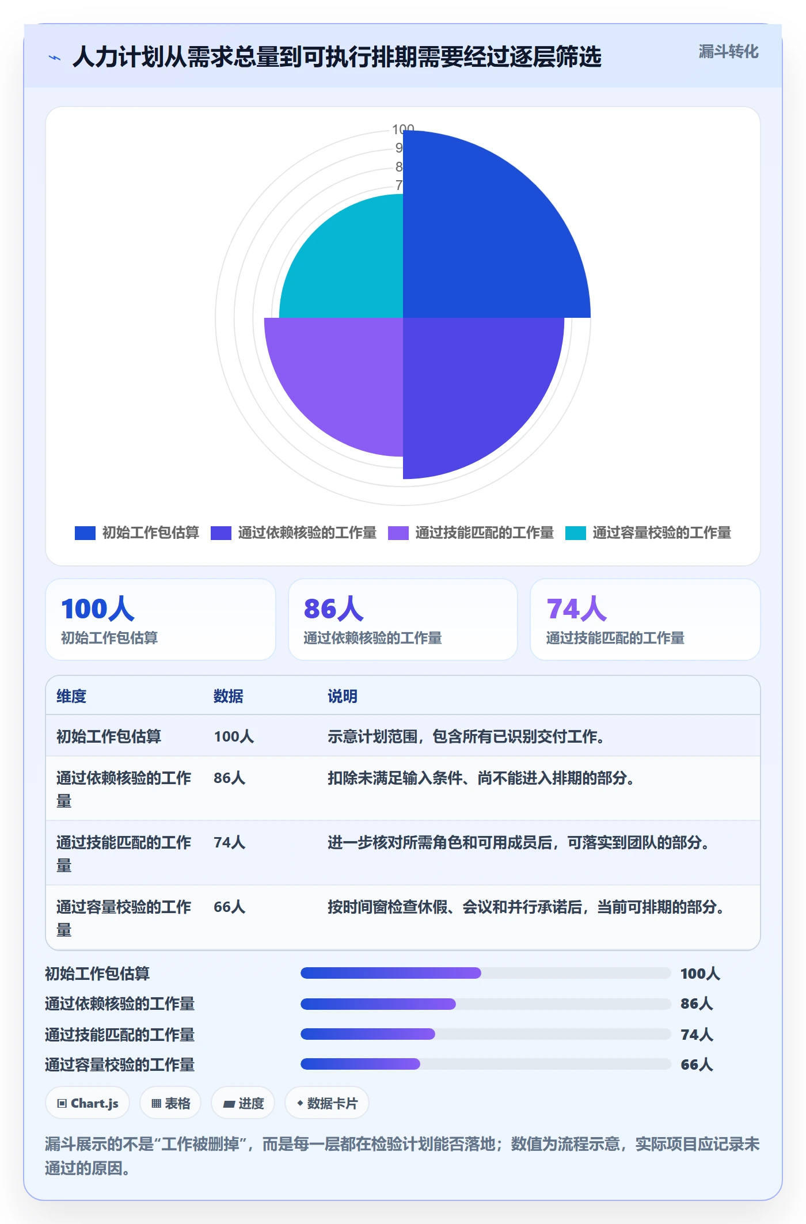
Task: Click the description starting 扣除未满足输入条件
Action: tap(481, 778)
